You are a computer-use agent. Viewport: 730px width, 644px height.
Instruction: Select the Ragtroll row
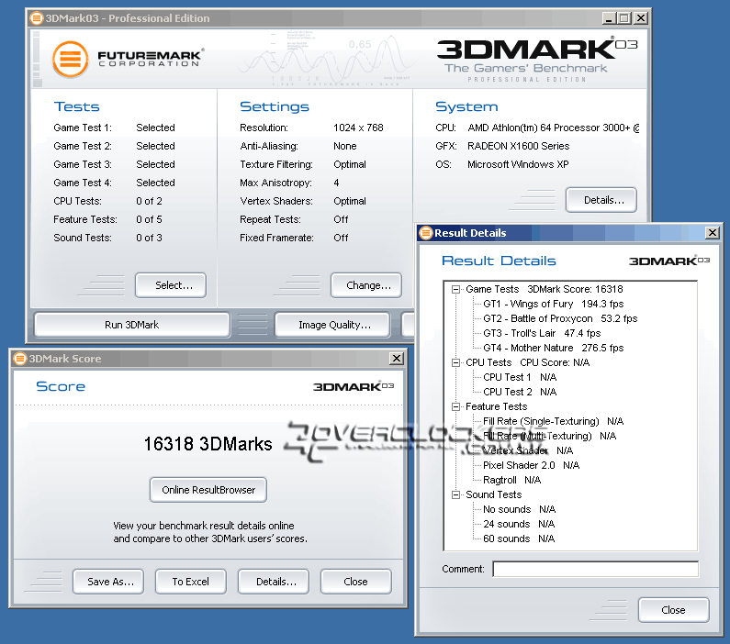[512, 480]
